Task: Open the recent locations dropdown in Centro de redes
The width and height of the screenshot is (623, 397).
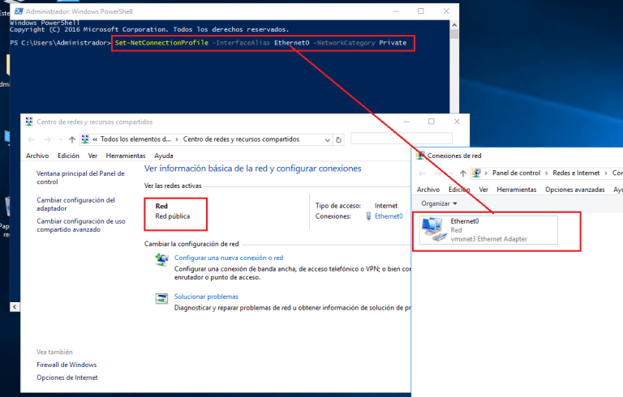Action: tap(60, 139)
